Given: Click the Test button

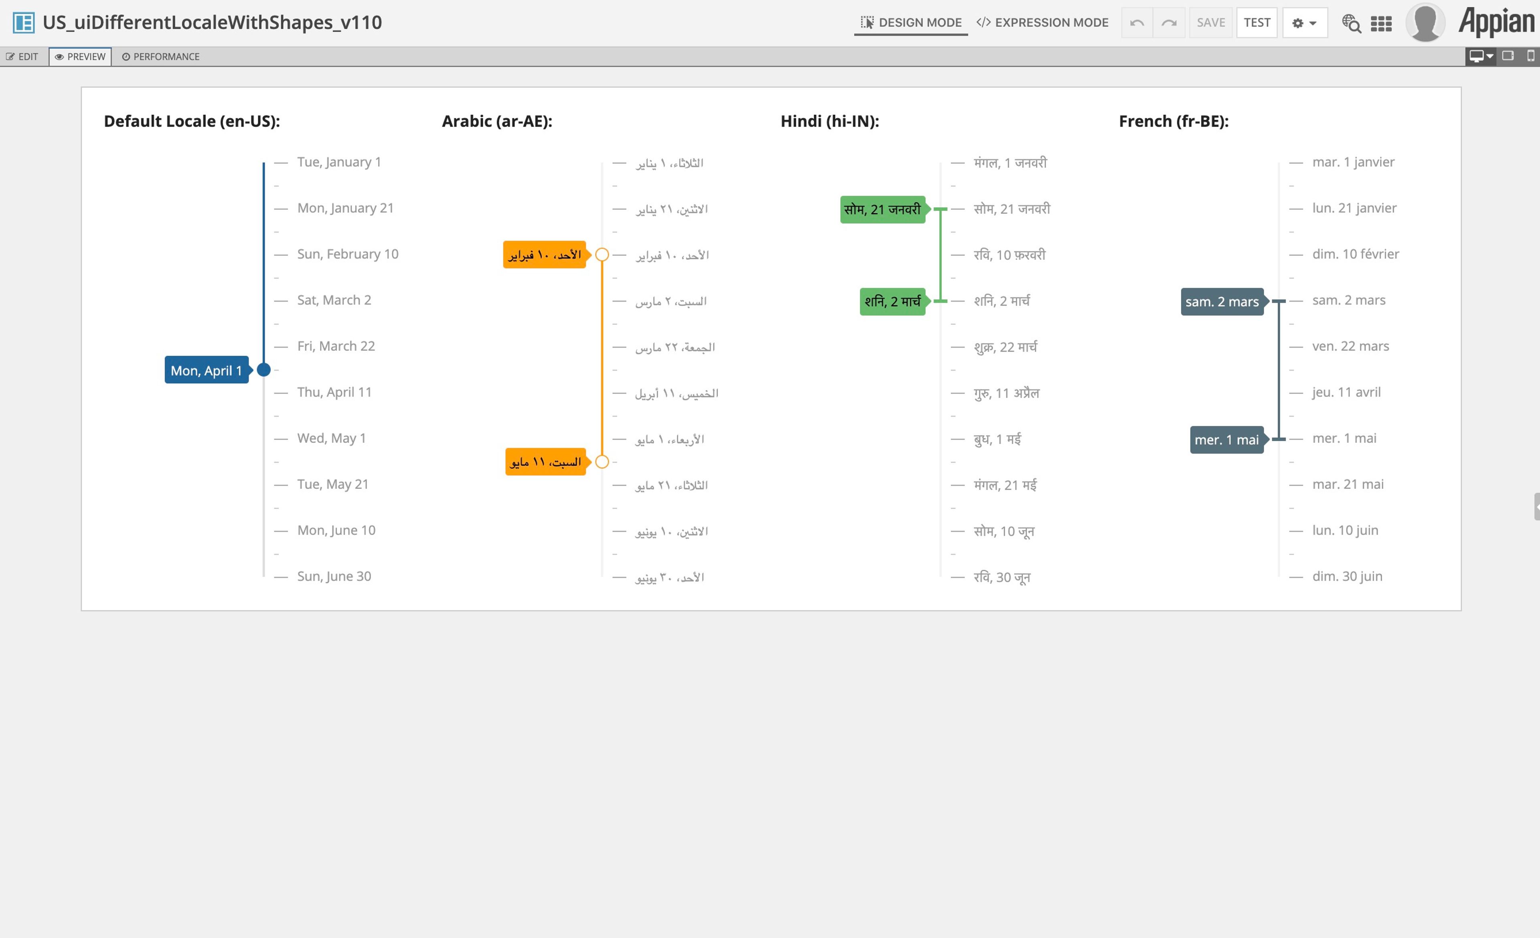Looking at the screenshot, I should tap(1257, 22).
